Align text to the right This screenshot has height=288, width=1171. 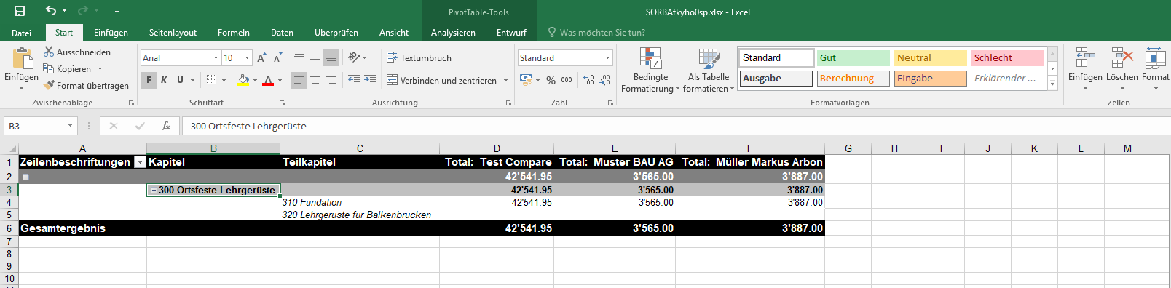point(331,80)
